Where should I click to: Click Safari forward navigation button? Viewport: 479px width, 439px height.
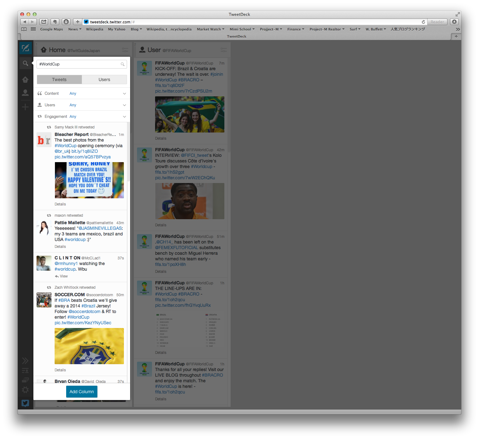[32, 22]
